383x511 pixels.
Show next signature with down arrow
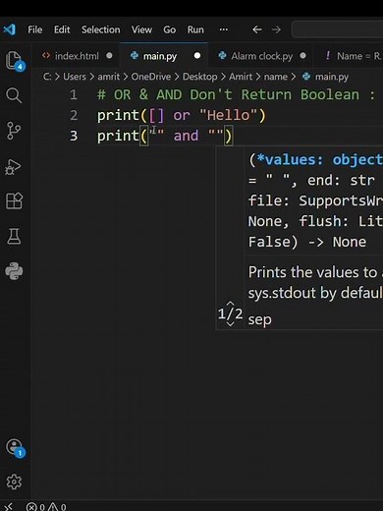pos(230,323)
